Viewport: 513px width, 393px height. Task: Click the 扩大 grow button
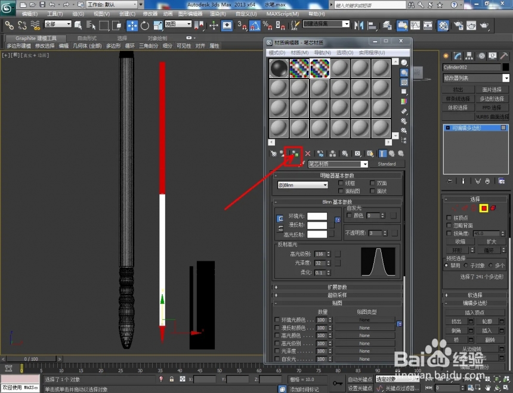(x=491, y=242)
